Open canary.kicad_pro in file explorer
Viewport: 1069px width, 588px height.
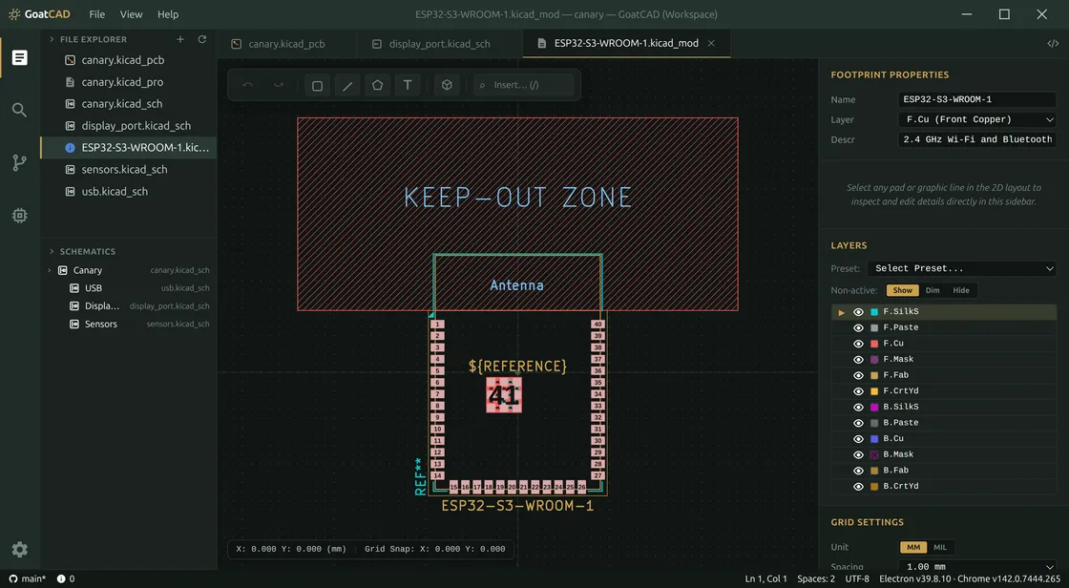129,82
